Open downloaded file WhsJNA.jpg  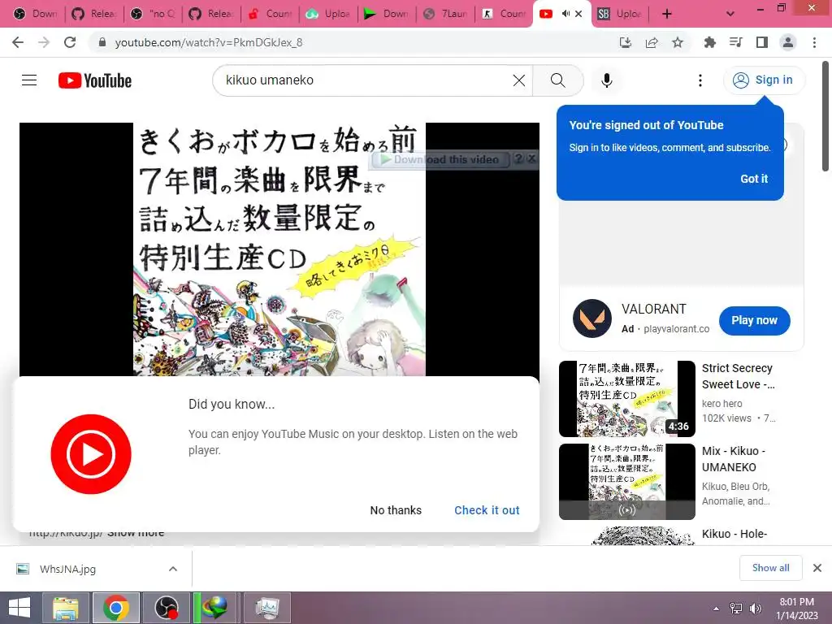(67, 569)
